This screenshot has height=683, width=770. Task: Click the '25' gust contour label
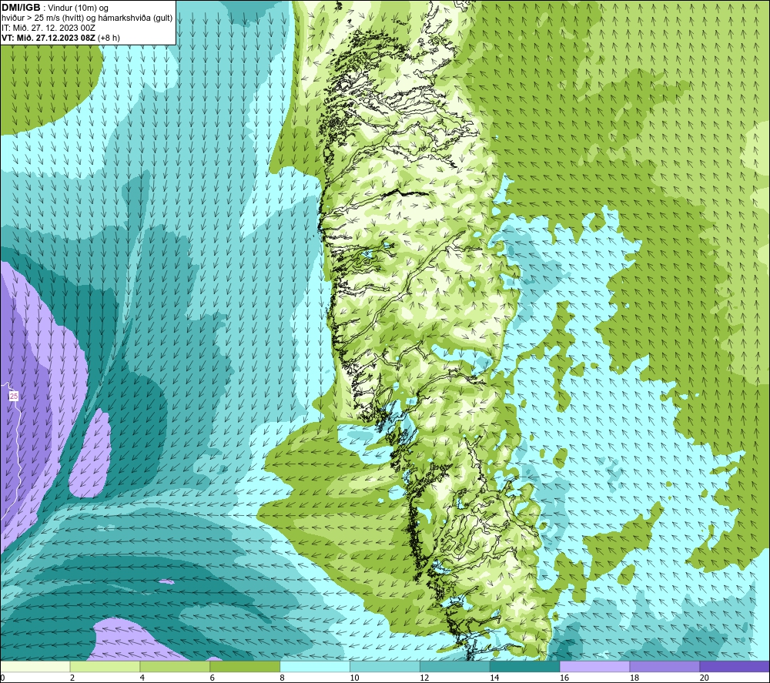coord(14,396)
